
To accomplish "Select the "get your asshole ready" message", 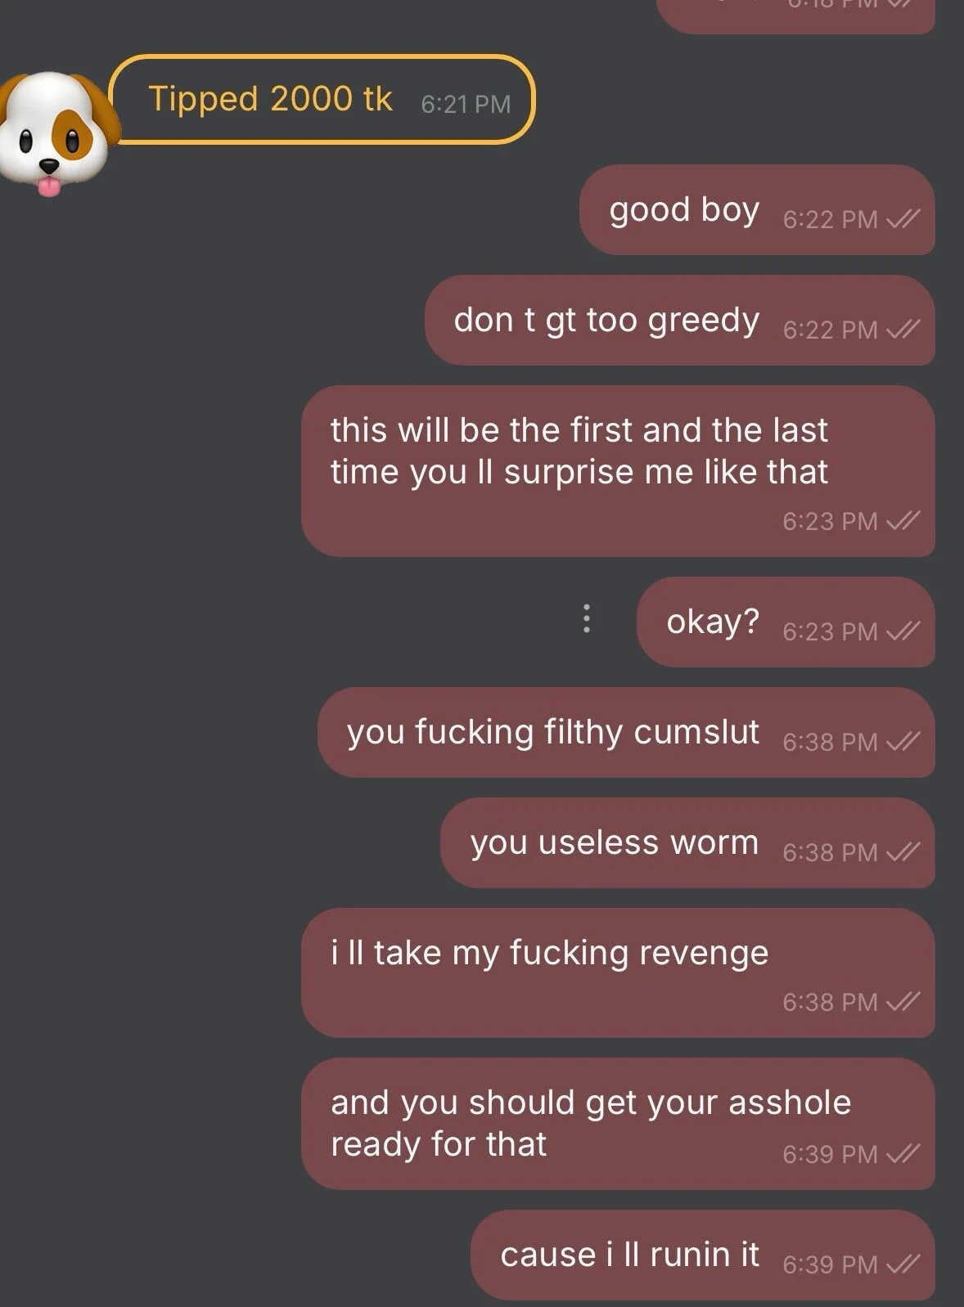I will click(618, 1124).
